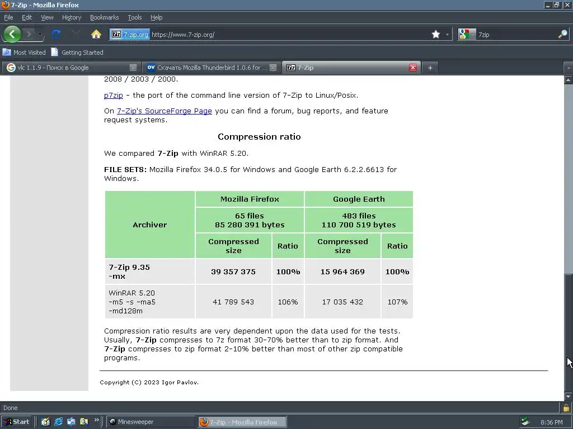This screenshot has height=429, width=573.
Task: Click the 41 789 543 table cell
Action: (233, 302)
